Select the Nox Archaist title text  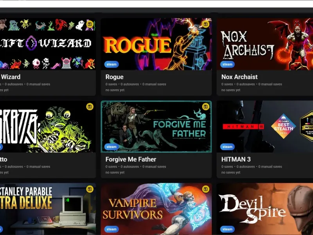(x=239, y=77)
